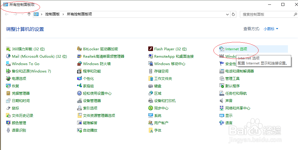The width and height of the screenshot is (298, 150).
Task: Maximize the control panel window
Action: coord(283,4)
